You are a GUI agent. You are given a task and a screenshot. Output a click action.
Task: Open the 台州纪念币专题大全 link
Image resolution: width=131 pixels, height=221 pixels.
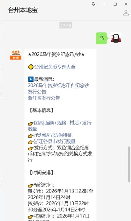pos(55,67)
